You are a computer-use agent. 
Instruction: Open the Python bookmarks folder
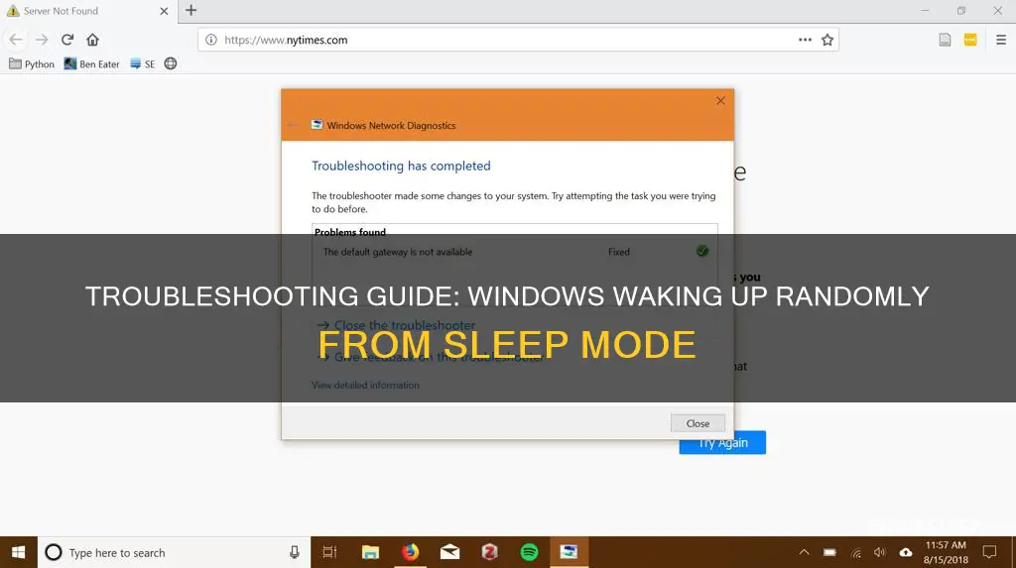click(32, 63)
